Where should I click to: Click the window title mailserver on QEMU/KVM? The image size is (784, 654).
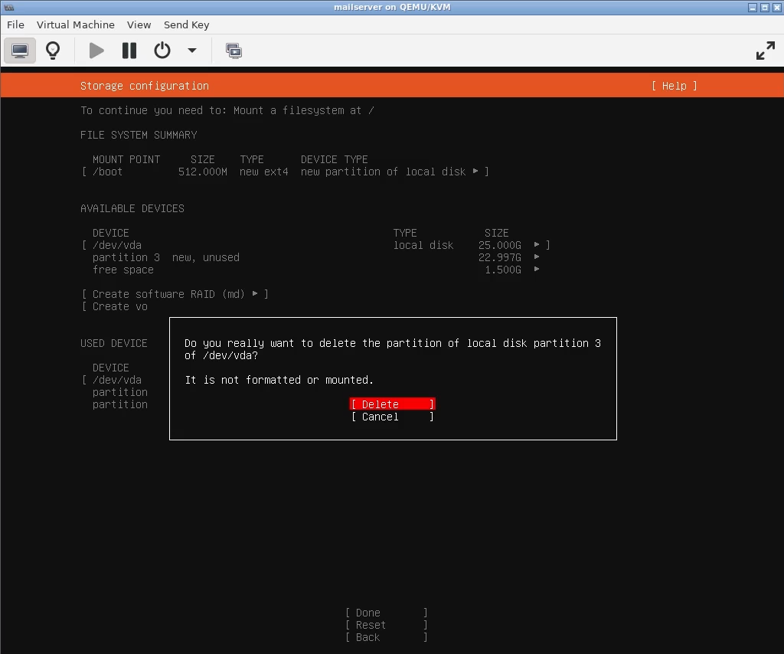click(x=392, y=7)
